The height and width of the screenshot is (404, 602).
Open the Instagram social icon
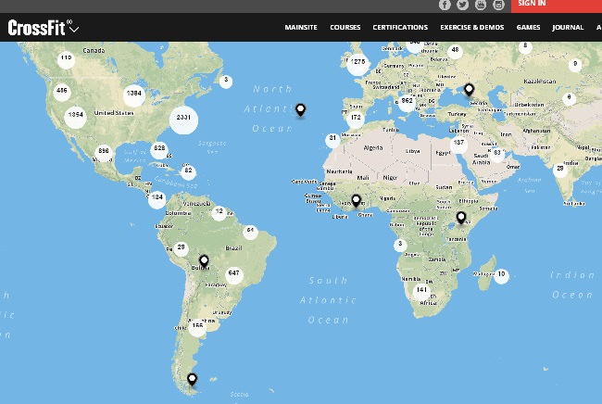pos(498,5)
